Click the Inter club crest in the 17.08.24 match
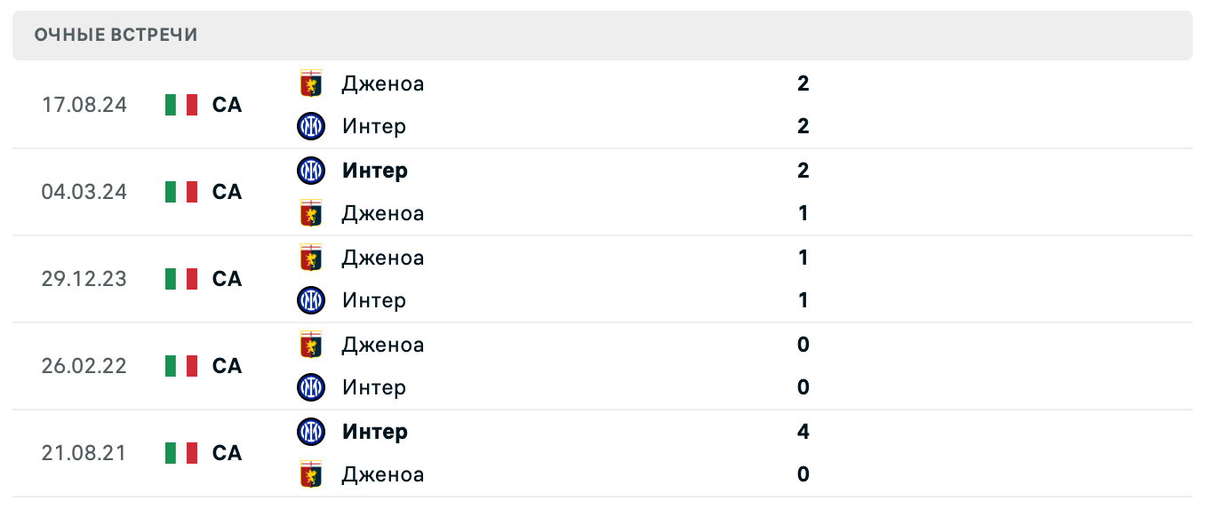Image resolution: width=1207 pixels, height=517 pixels. pos(311,126)
